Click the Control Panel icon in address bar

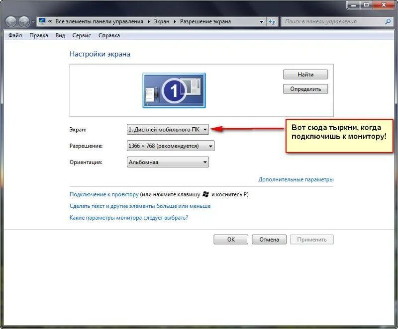tap(42, 21)
